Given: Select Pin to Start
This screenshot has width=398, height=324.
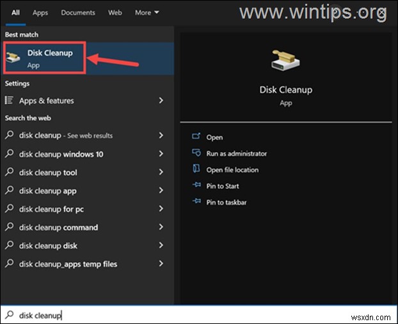Looking at the screenshot, I should [223, 186].
